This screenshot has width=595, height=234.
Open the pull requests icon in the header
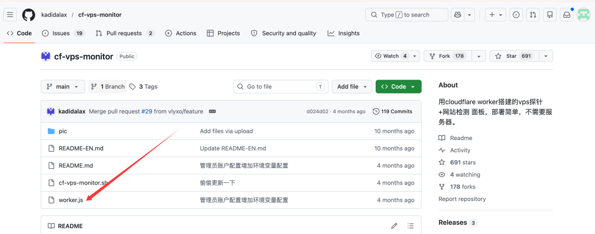pos(533,15)
